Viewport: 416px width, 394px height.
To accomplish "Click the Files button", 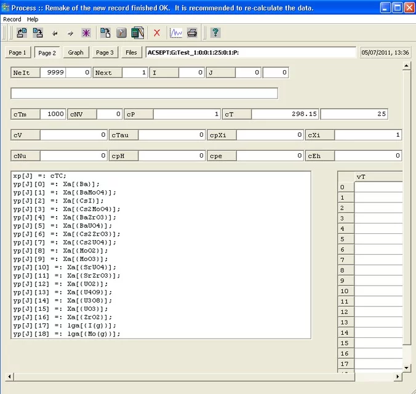I will point(131,53).
